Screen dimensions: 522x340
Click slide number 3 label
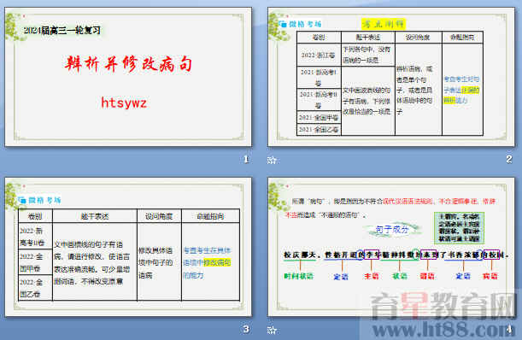246,330
